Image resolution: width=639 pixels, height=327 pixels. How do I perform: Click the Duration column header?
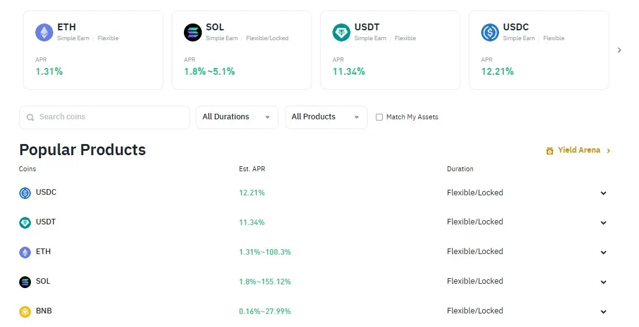tap(460, 169)
